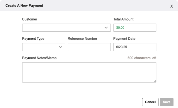This screenshot has width=178, height=108.
Task: Click the 'Total Amount' label
Action: 123,19
